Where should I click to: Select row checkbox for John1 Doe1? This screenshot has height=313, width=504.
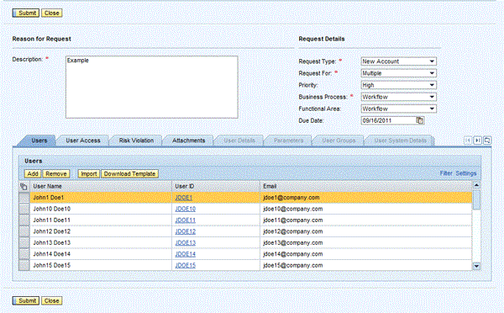click(x=24, y=198)
